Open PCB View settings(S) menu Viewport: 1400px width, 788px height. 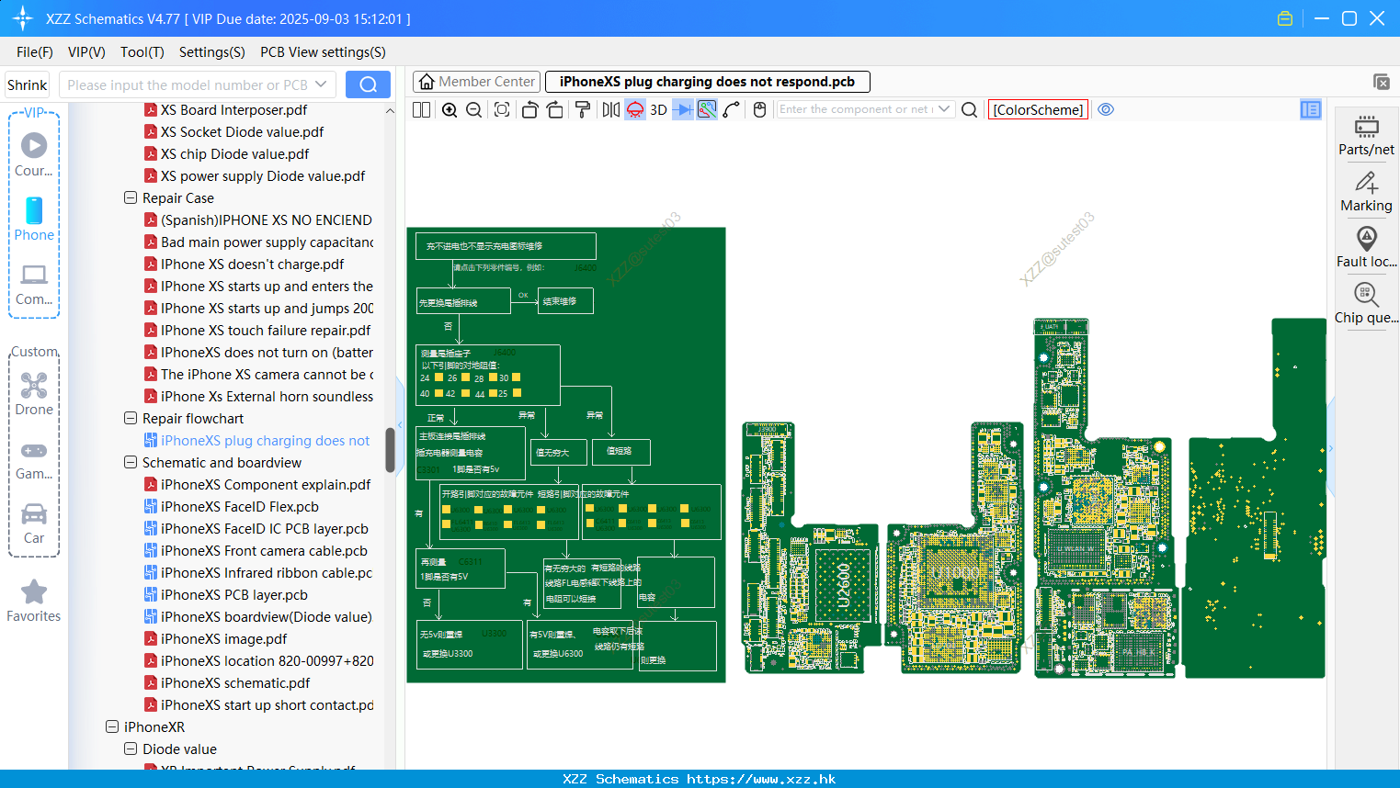click(323, 52)
